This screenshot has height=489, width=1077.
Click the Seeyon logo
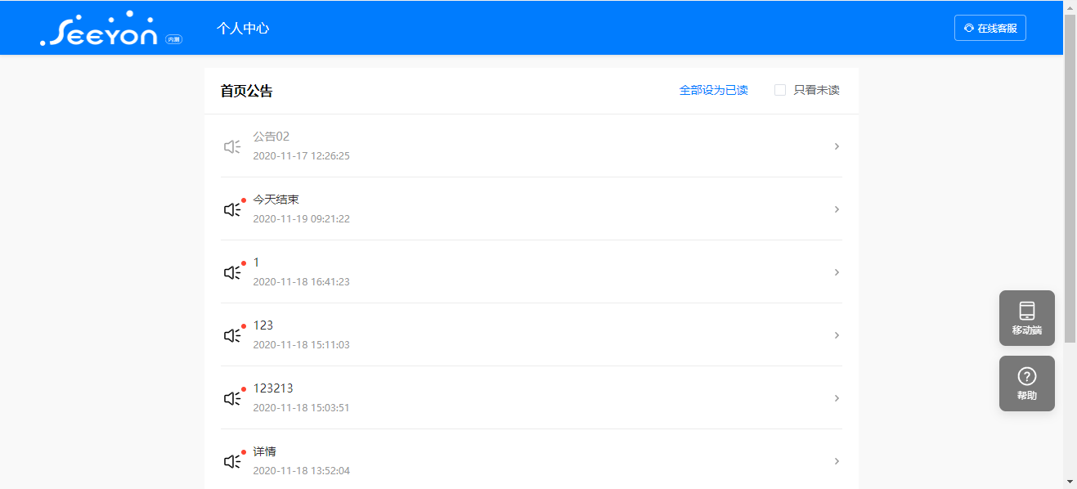98,29
